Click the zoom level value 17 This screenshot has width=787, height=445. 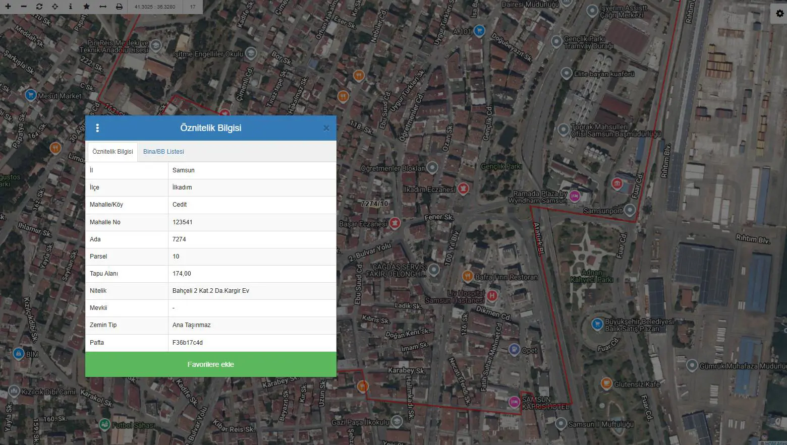coord(193,7)
